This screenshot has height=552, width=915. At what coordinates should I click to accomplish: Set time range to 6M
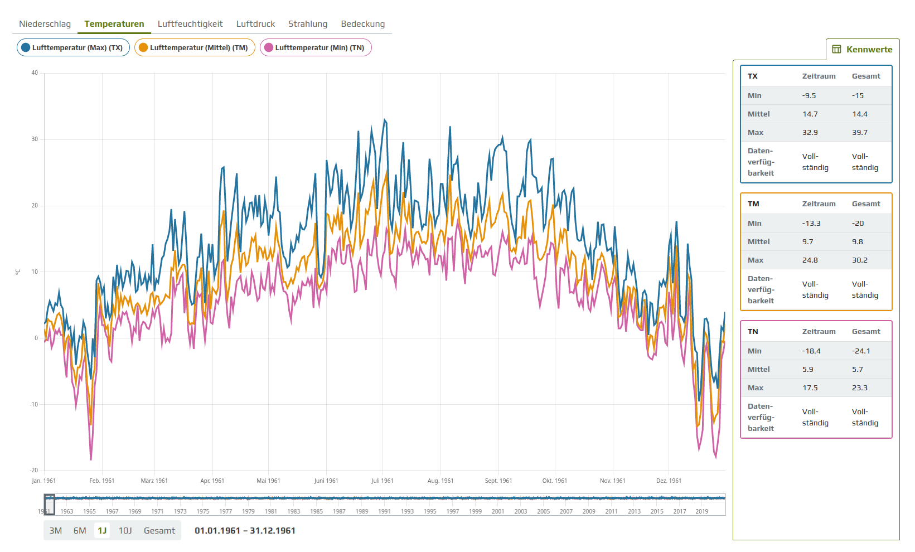click(80, 530)
